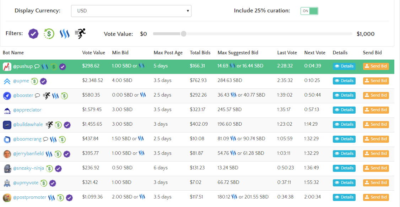Sort by Bot Name column header

click(x=13, y=53)
